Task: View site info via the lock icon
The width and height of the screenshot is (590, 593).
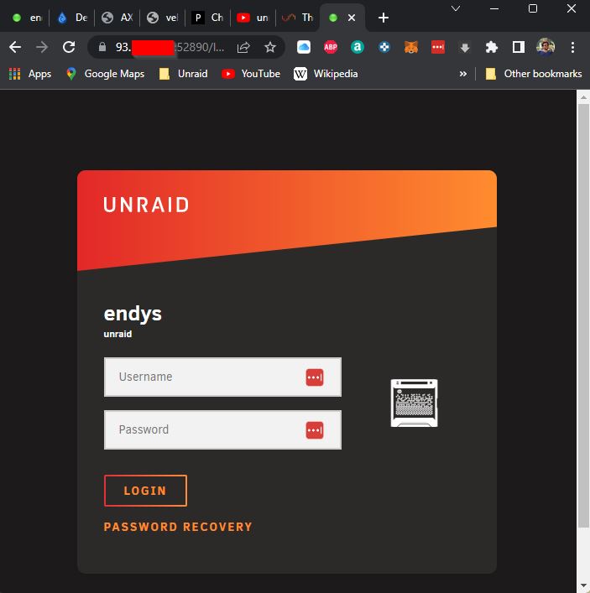Action: point(102,47)
